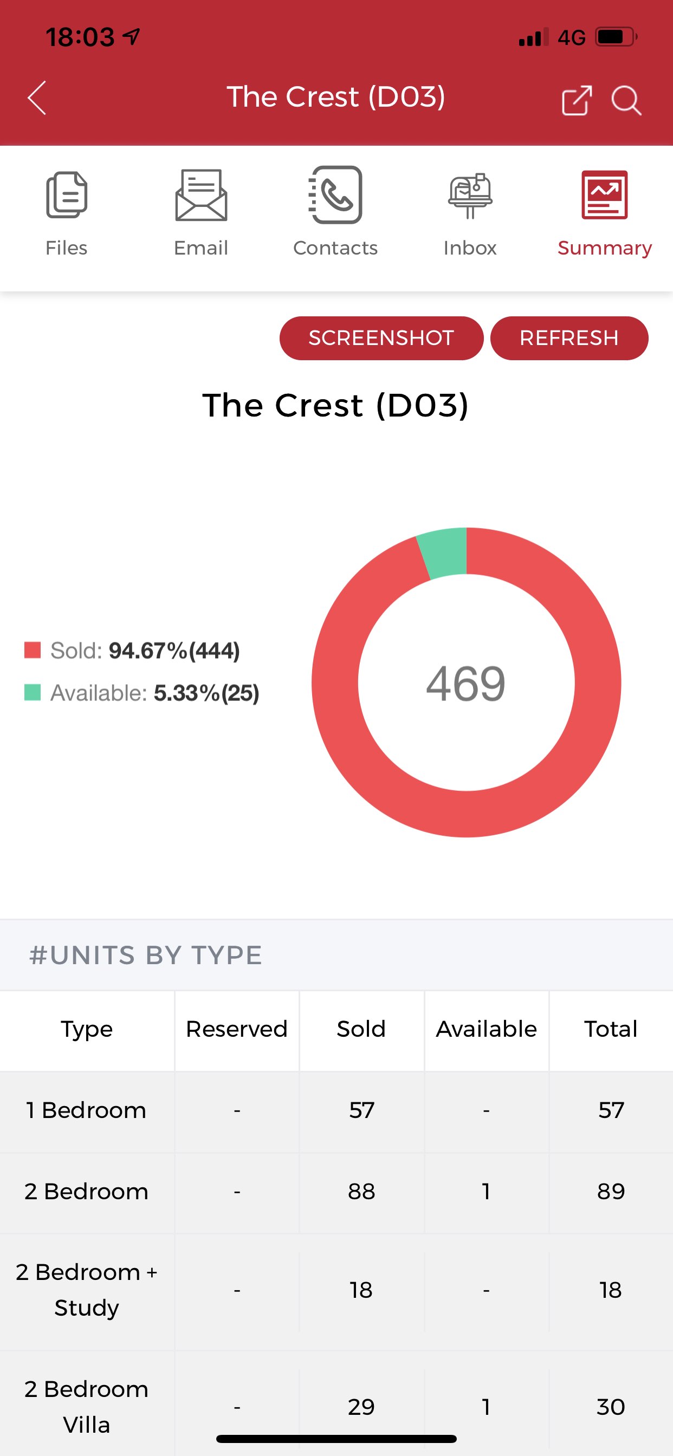
Task: Tap the 469 total in donut center
Action: click(x=465, y=684)
